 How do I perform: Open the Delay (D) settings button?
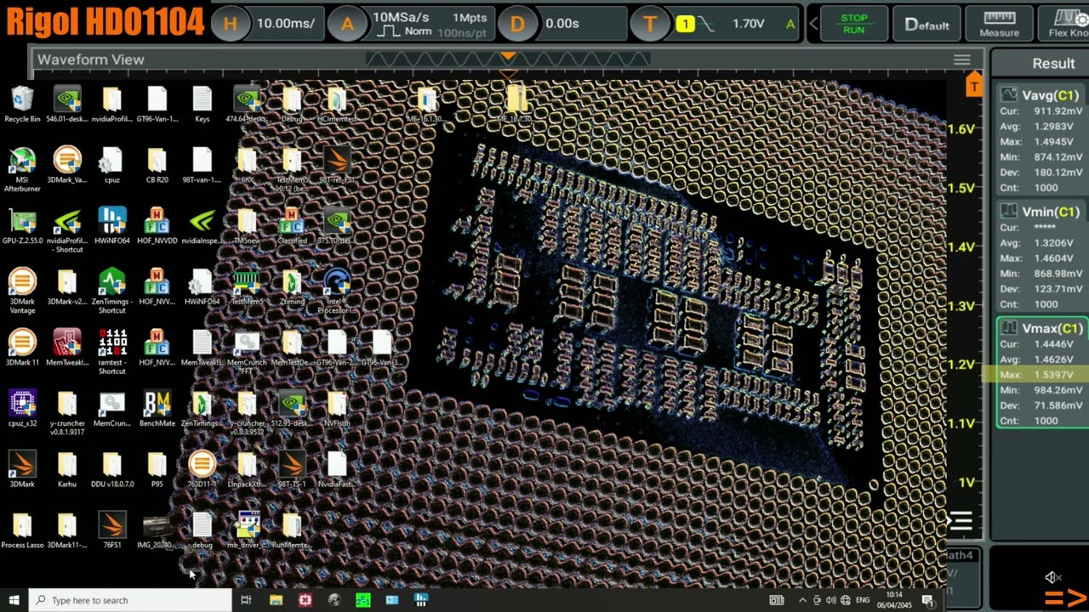(517, 24)
